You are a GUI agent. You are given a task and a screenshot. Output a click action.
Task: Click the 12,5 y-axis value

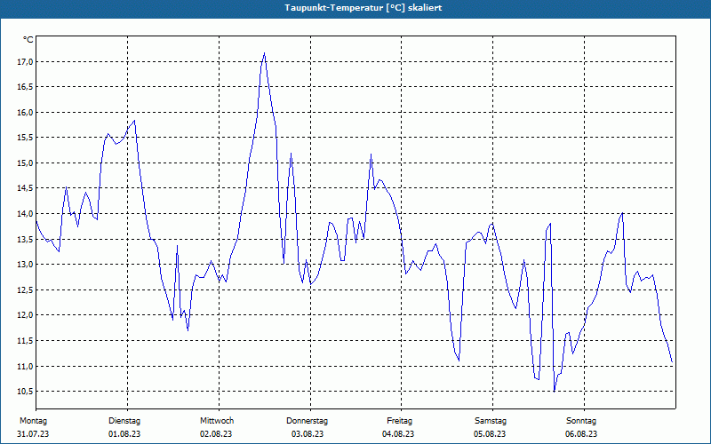25,290
